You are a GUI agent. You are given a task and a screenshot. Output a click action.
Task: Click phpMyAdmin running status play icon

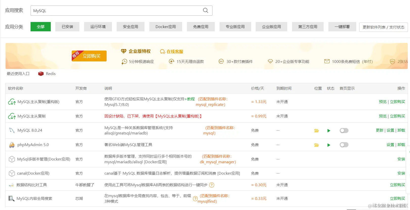[x=329, y=145]
